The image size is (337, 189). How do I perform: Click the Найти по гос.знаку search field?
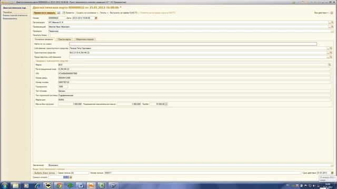193,44
